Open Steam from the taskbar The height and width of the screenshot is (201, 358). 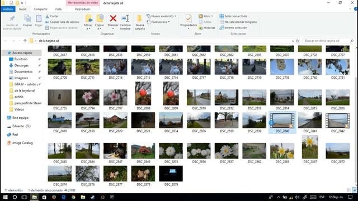point(92,197)
